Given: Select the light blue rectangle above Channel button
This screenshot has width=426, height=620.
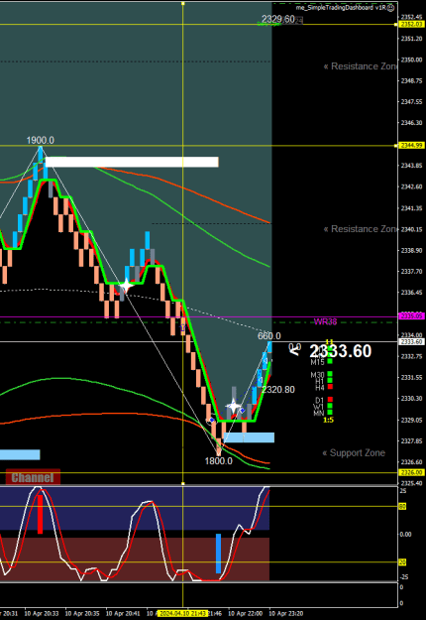Looking at the screenshot, I should point(20,454).
